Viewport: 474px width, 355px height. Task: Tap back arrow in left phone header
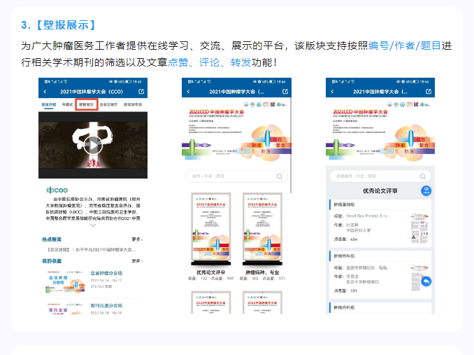click(45, 92)
